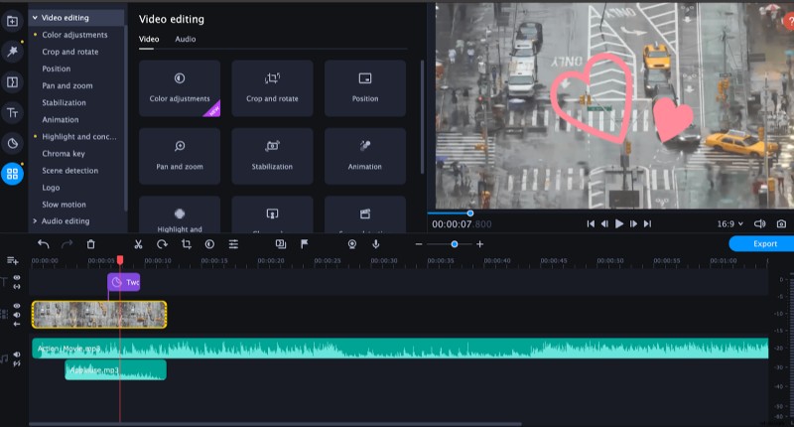Open the 16:9 aspect ratio dropdown
This screenshot has height=427, width=794.
[x=729, y=223]
